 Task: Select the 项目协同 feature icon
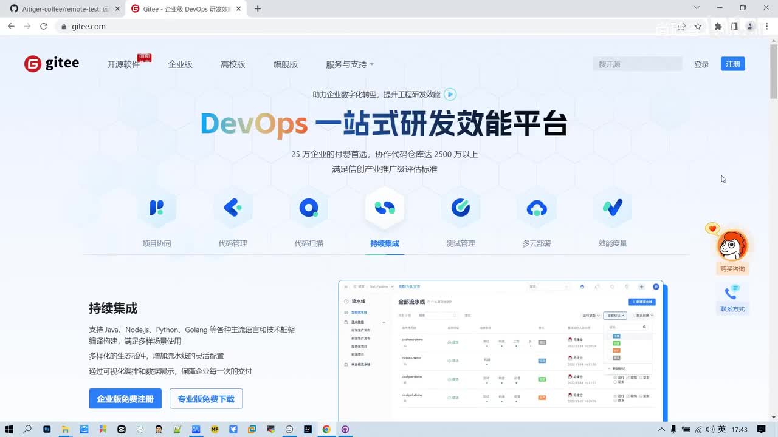pos(157,208)
